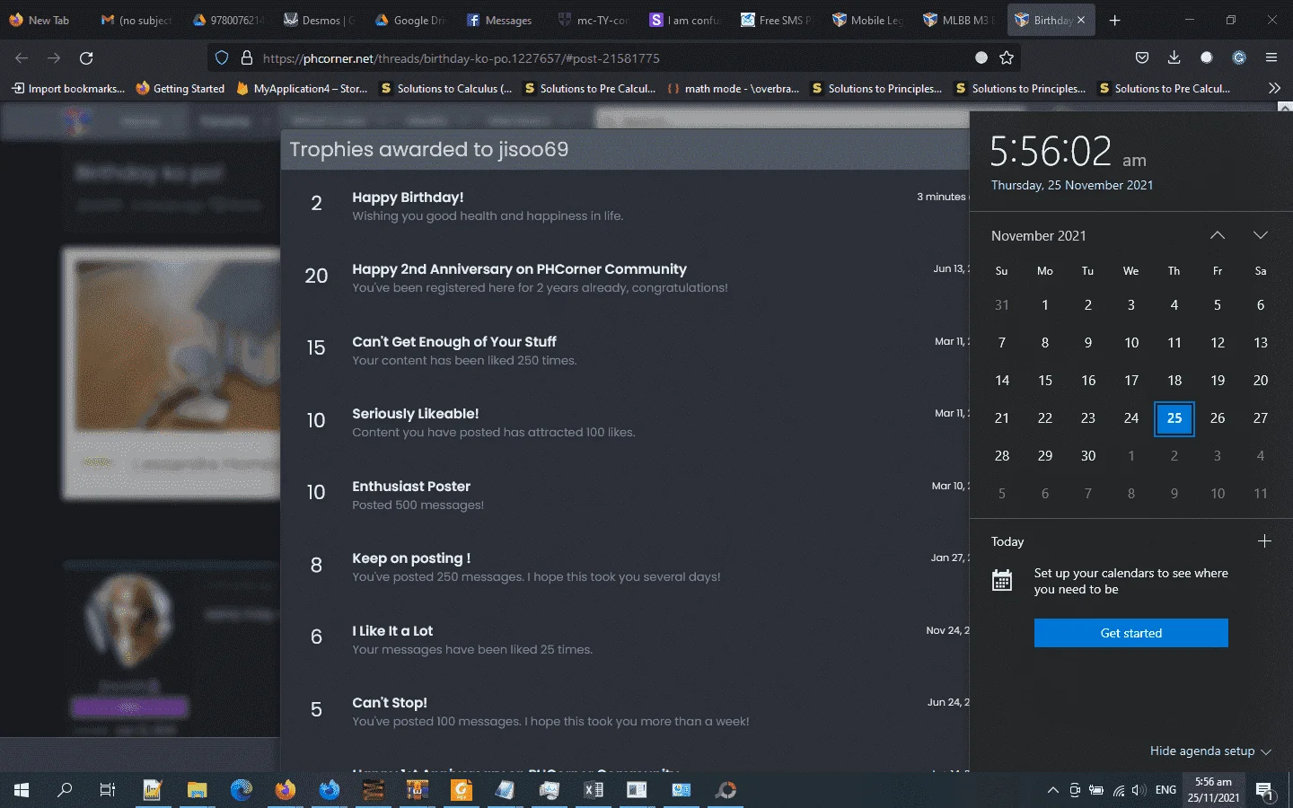Switch to the Free SMS tab
Viewport: 1293px width, 808px height.
(778, 20)
